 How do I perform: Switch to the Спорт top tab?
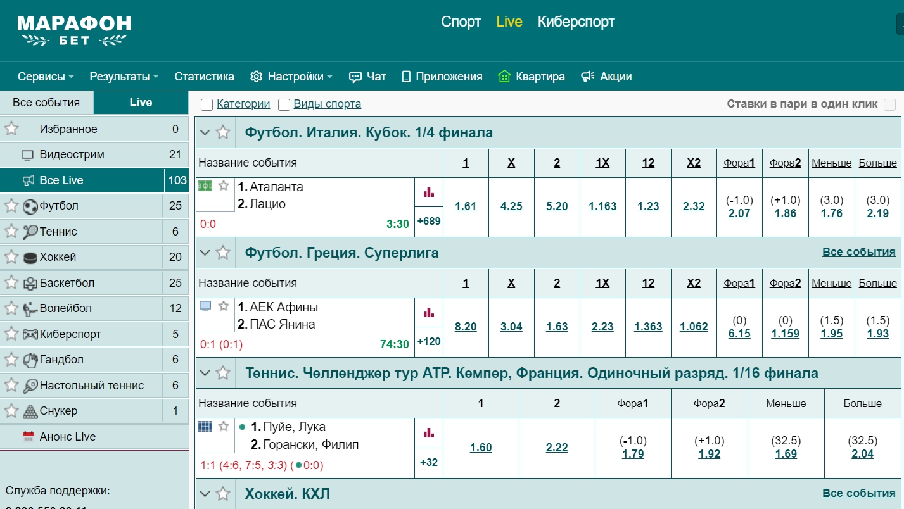[461, 22]
